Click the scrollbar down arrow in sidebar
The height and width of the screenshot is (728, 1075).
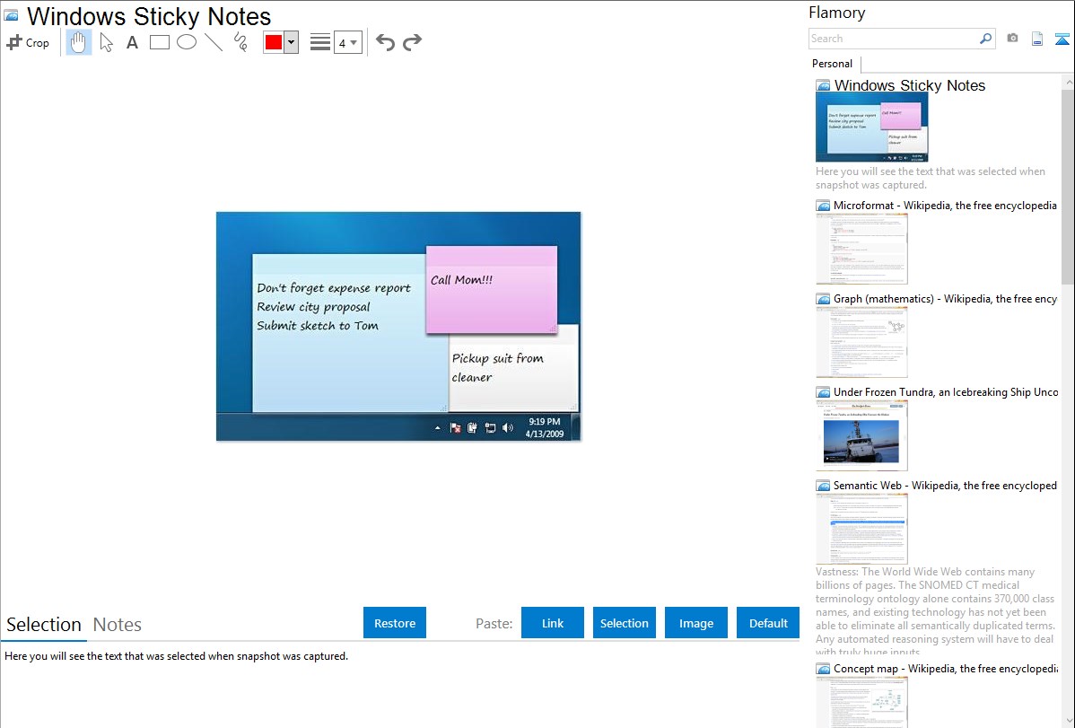1068,721
